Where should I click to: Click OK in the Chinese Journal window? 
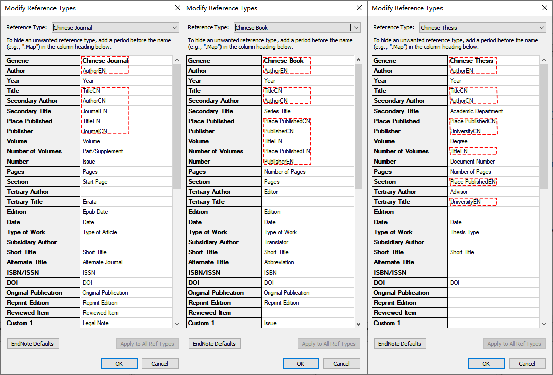[119, 364]
